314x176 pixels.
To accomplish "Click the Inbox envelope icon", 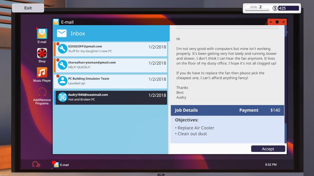I will tap(62, 33).
